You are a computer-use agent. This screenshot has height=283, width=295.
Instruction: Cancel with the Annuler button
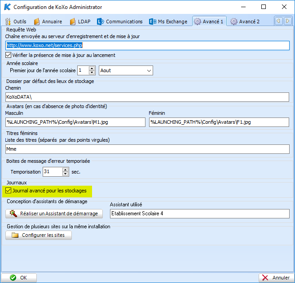[277, 278]
